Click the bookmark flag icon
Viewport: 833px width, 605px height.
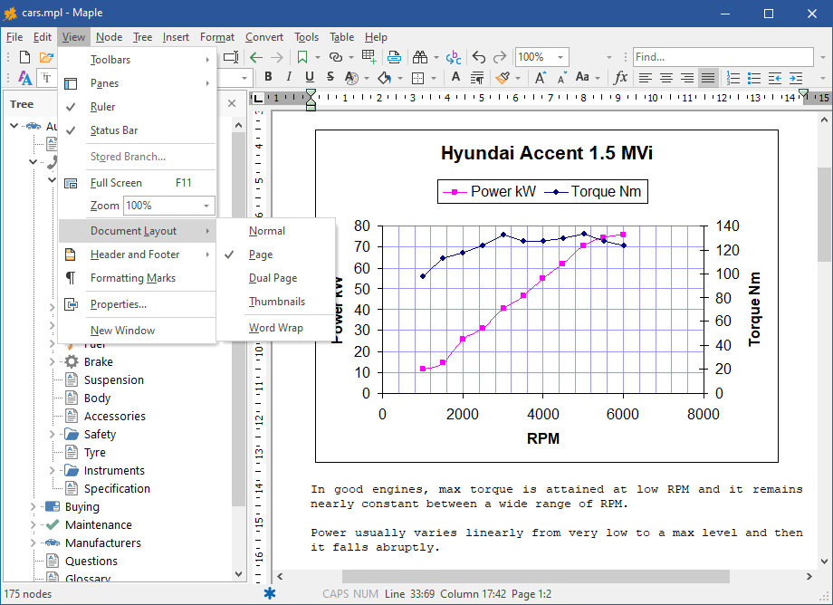coord(302,57)
